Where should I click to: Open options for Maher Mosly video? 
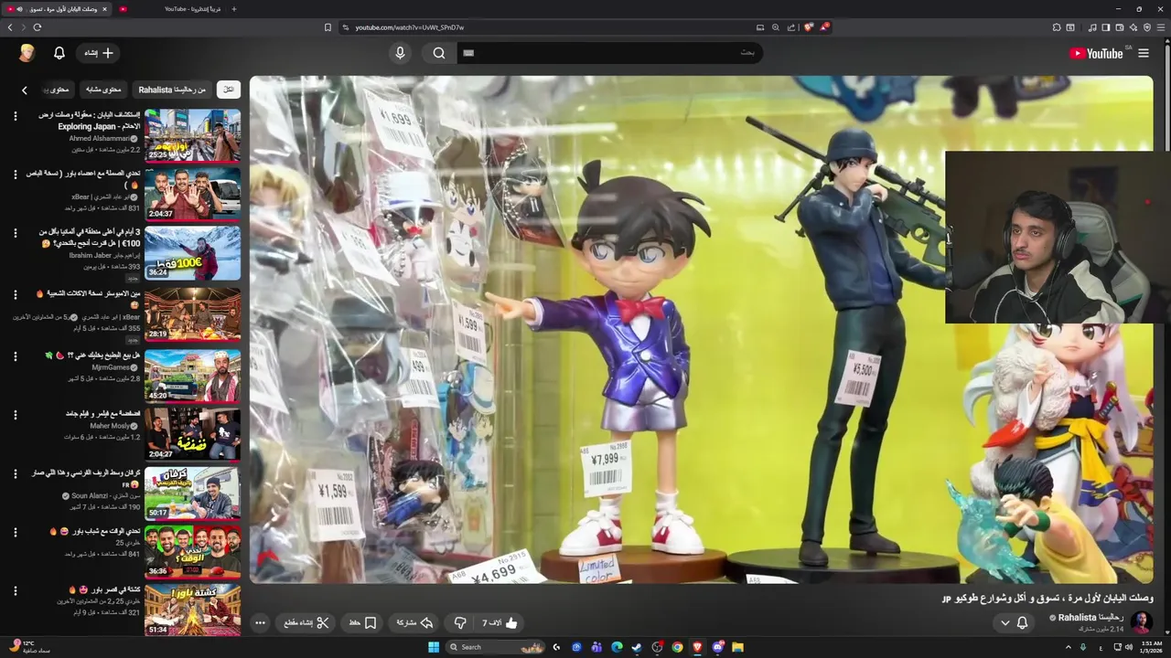pyautogui.click(x=15, y=414)
